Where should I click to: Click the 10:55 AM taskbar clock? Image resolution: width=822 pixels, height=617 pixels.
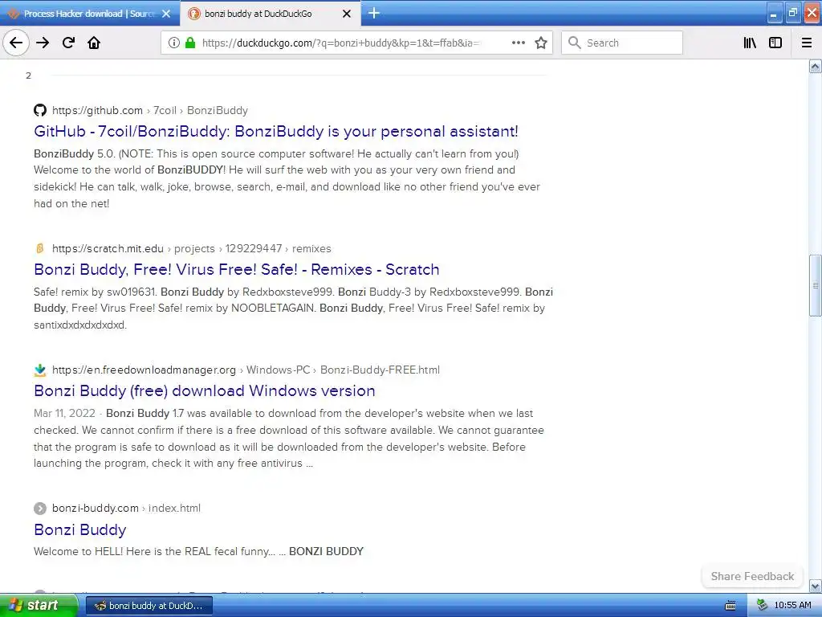[792, 605]
